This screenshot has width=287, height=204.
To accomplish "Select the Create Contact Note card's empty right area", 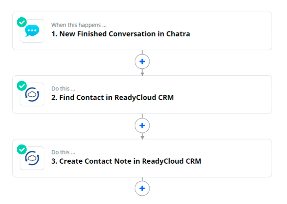I will (x=236, y=158).
